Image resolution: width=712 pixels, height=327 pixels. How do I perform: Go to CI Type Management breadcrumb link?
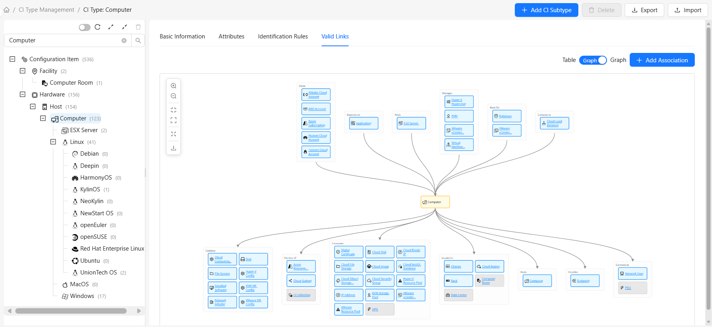(46, 10)
